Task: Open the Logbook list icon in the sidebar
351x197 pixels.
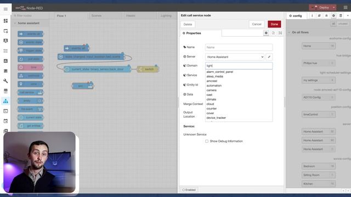Action: coord(5,51)
